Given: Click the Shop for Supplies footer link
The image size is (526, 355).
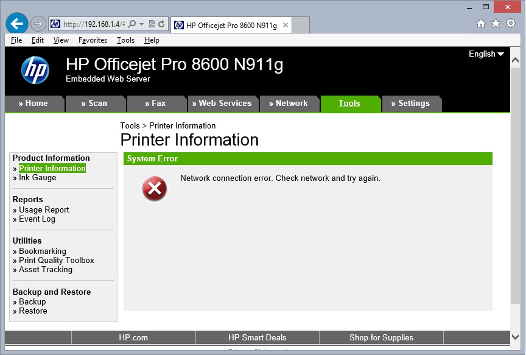Looking at the screenshot, I should click(381, 337).
